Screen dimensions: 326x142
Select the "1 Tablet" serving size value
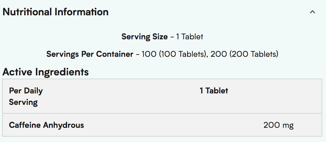(190, 37)
